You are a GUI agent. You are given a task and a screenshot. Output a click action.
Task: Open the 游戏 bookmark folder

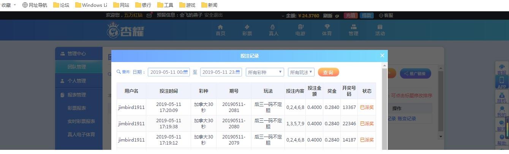[x=187, y=5]
